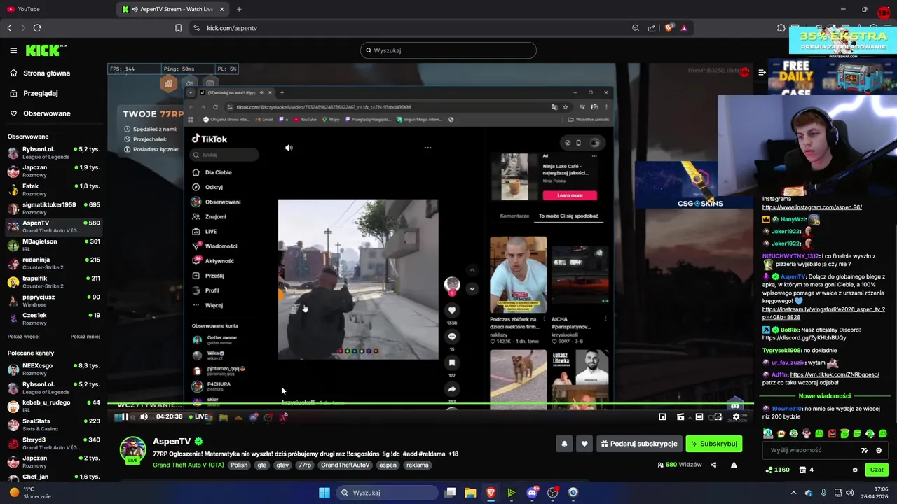Viewport: 897px width, 504px height.
Task: Click the green Subskrybuj button
Action: (x=713, y=444)
